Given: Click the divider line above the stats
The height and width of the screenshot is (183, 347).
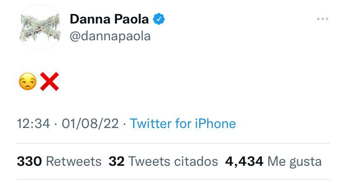Looking at the screenshot, I should point(173,143).
